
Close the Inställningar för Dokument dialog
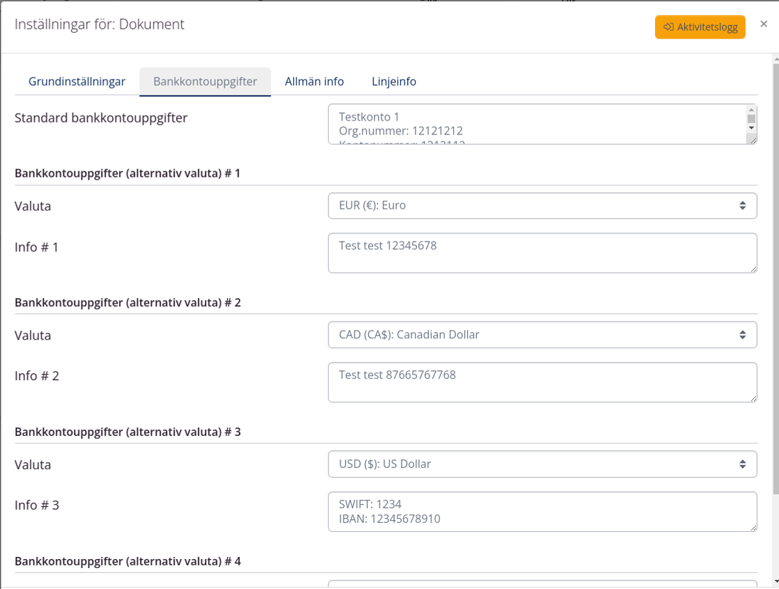[764, 24]
